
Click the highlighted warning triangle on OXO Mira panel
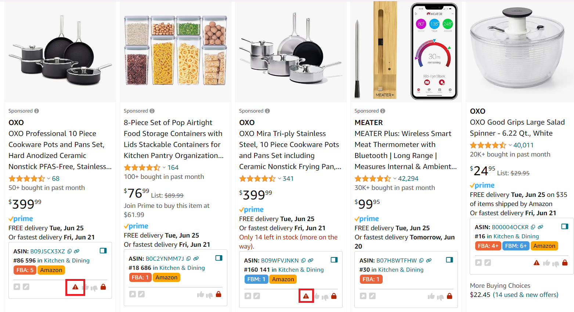[306, 295]
